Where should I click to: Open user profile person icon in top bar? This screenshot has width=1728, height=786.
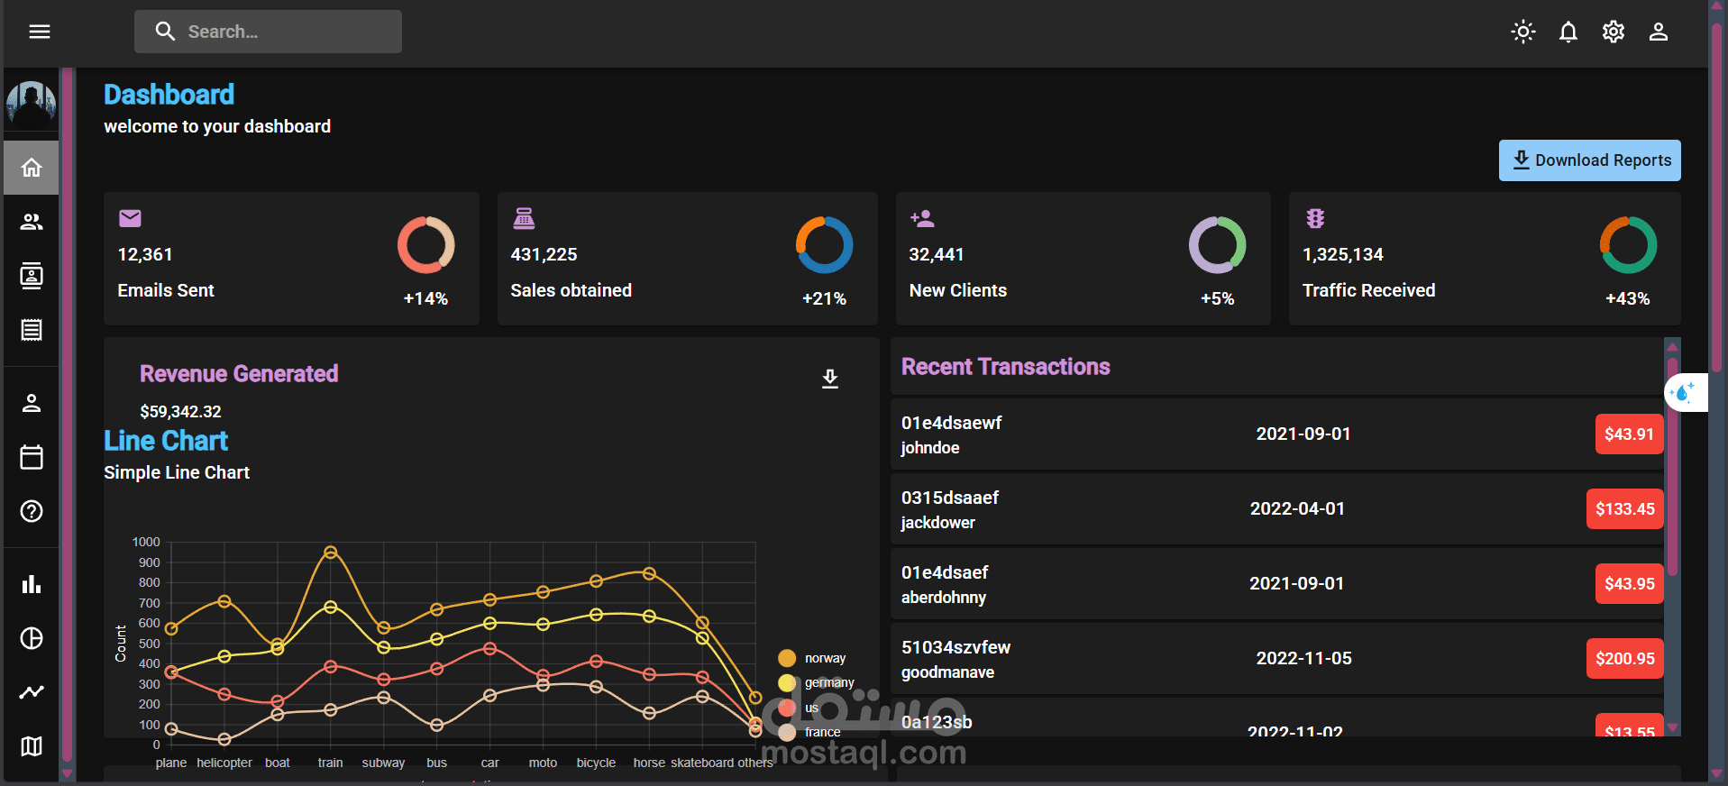(x=1659, y=32)
